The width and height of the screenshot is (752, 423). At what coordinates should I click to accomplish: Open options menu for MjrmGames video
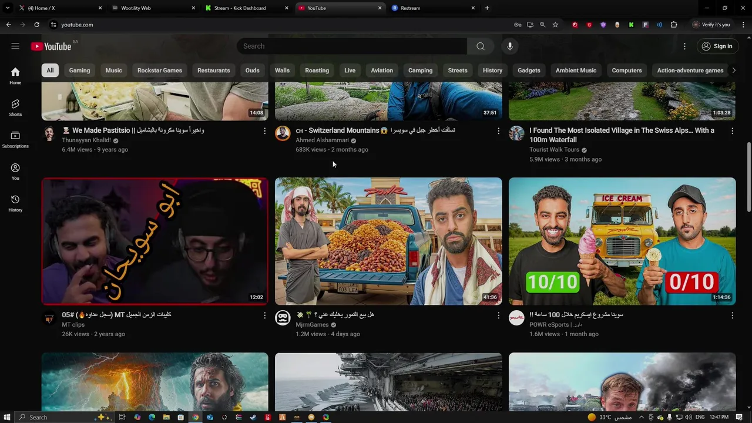(x=498, y=315)
